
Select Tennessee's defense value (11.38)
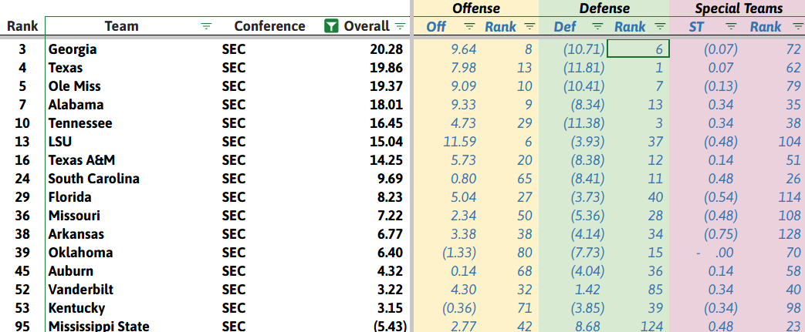point(584,123)
